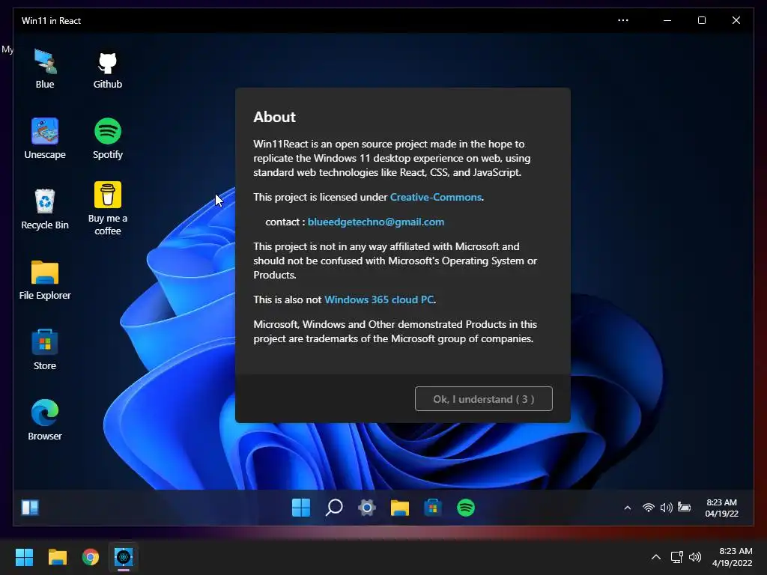Image resolution: width=767 pixels, height=575 pixels.
Task: Click the host tray network icon
Action: pyautogui.click(x=676, y=557)
